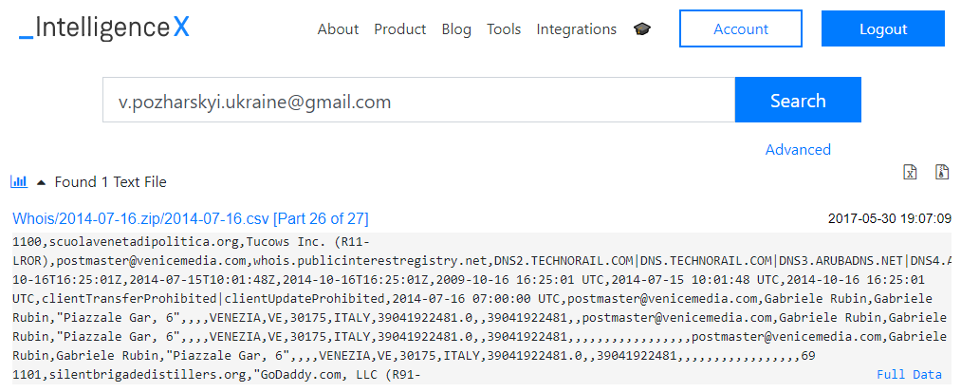Focus the search input with the email
Viewport: 961px width, 392px height.
click(418, 101)
